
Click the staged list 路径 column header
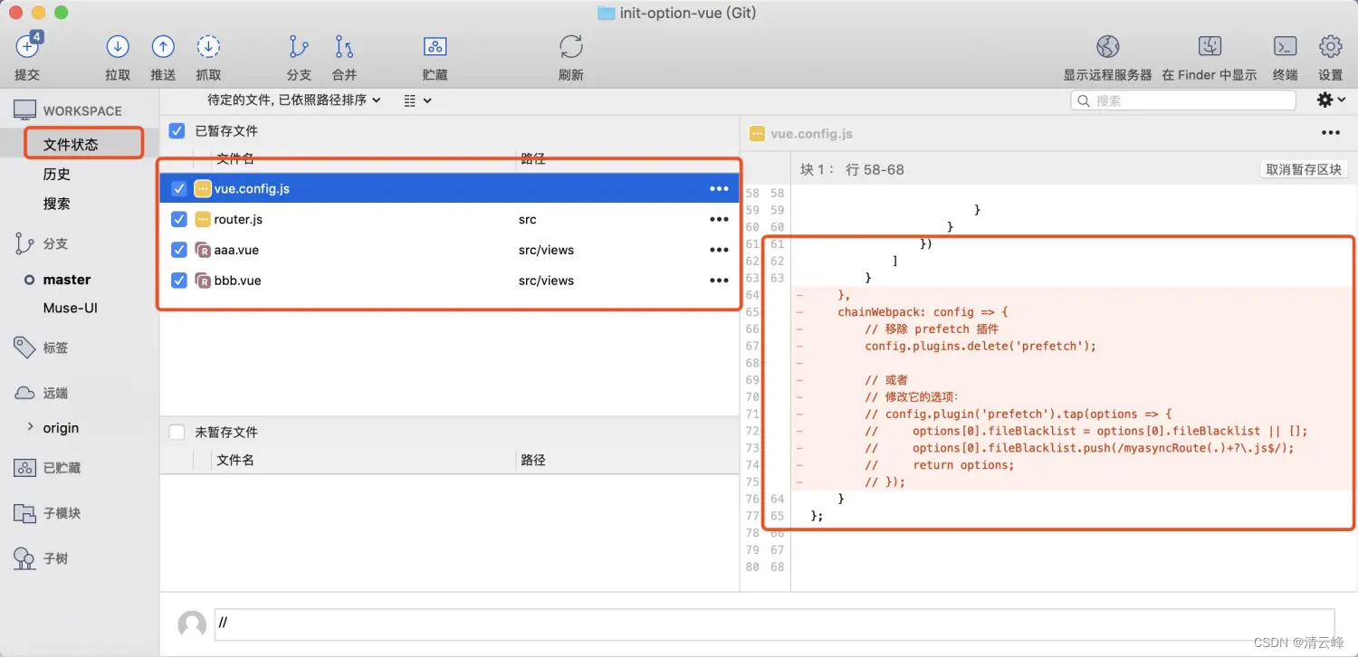point(533,158)
